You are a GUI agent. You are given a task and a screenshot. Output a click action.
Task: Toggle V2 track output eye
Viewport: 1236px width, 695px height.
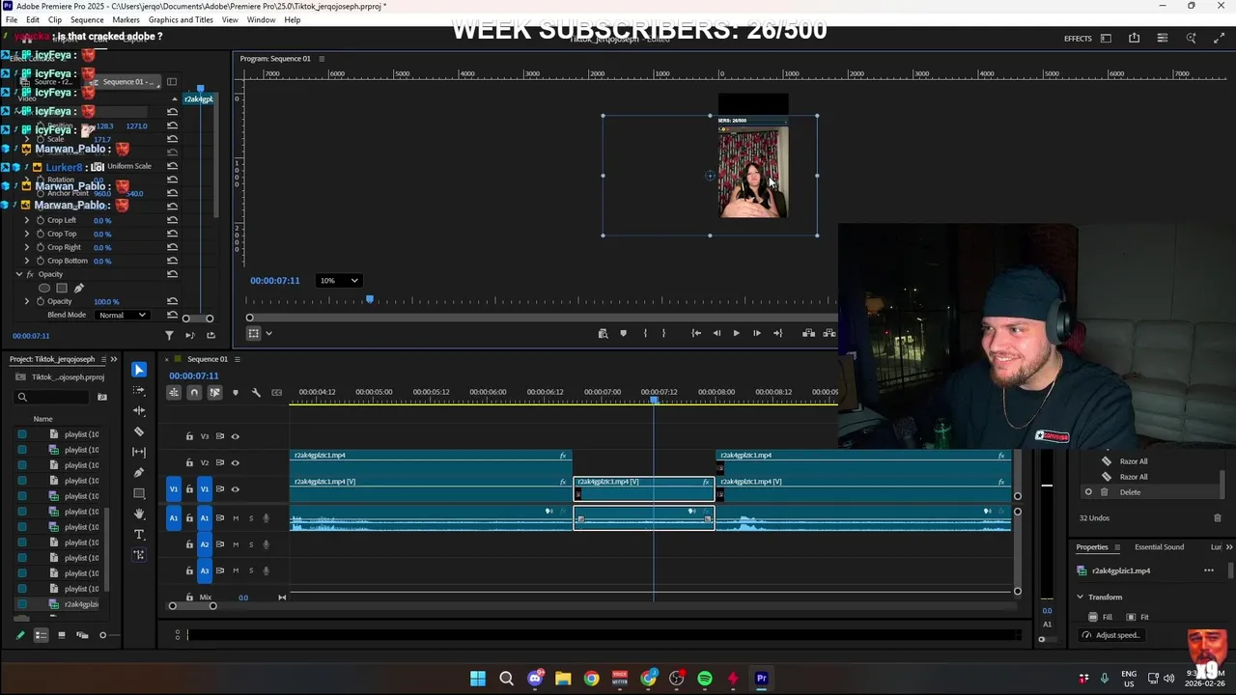pyautogui.click(x=235, y=462)
